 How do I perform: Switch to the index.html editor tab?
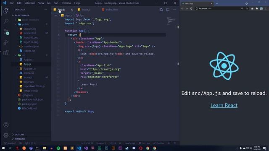click(x=112, y=10)
